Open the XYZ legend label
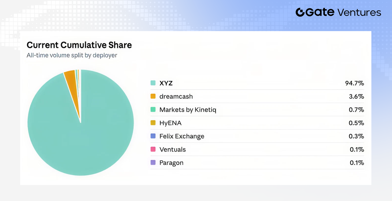Screen dimensions: 392x201 tap(166, 83)
